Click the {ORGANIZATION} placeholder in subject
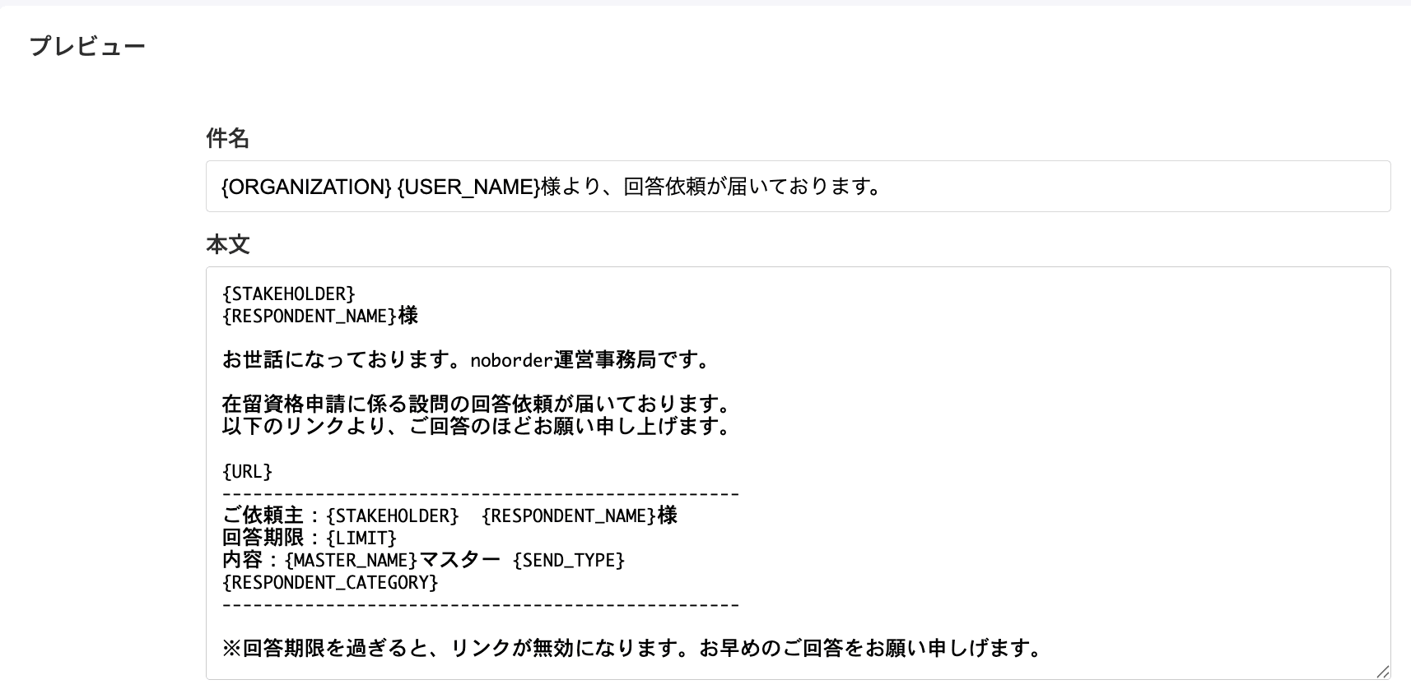The height and width of the screenshot is (689, 1411). click(305, 187)
